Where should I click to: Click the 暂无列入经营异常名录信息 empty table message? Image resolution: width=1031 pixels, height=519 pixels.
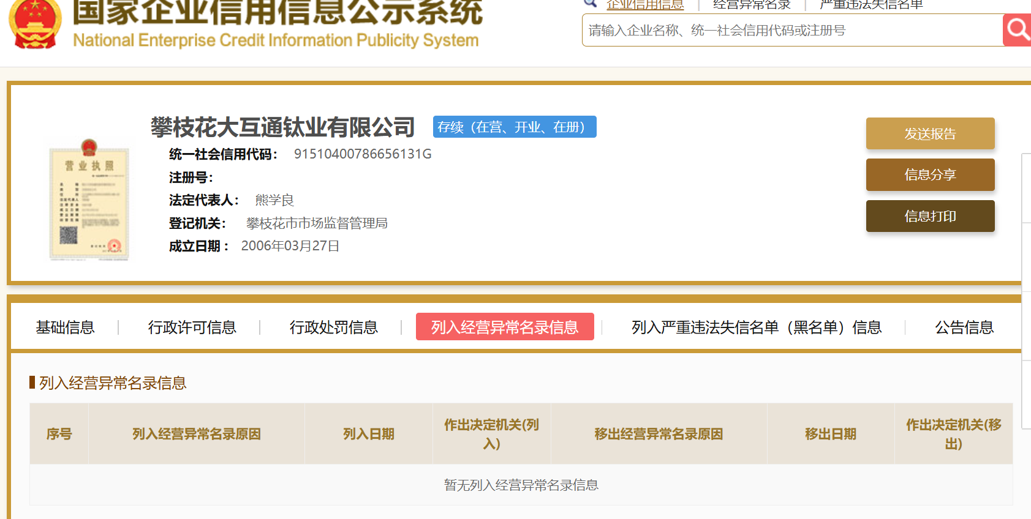pos(521,485)
